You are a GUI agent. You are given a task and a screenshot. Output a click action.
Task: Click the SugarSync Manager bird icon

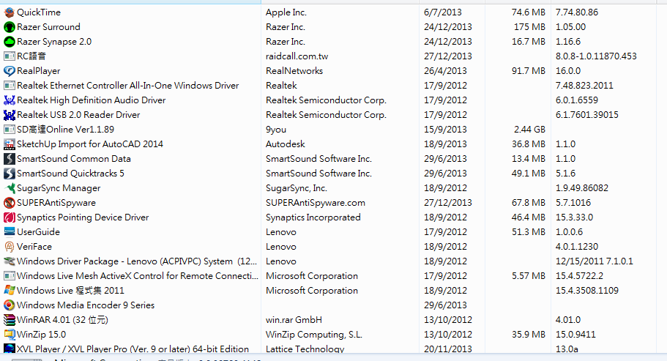tap(9, 188)
